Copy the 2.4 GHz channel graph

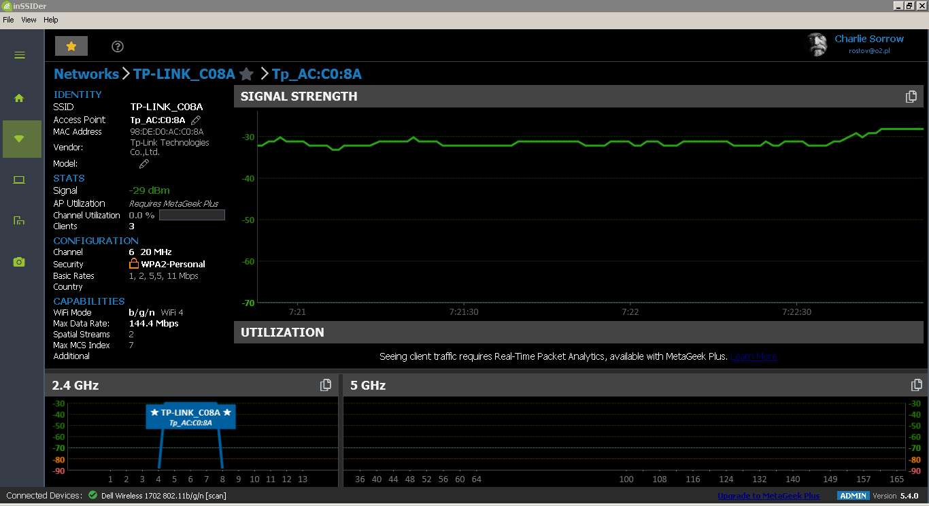point(326,385)
